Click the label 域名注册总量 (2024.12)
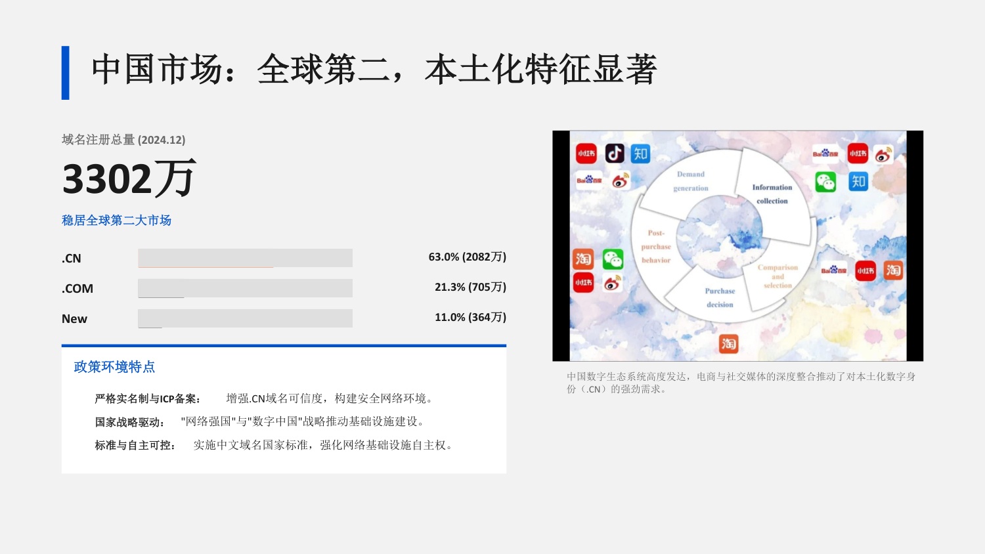Screen dimensions: 985x554 (x=123, y=140)
